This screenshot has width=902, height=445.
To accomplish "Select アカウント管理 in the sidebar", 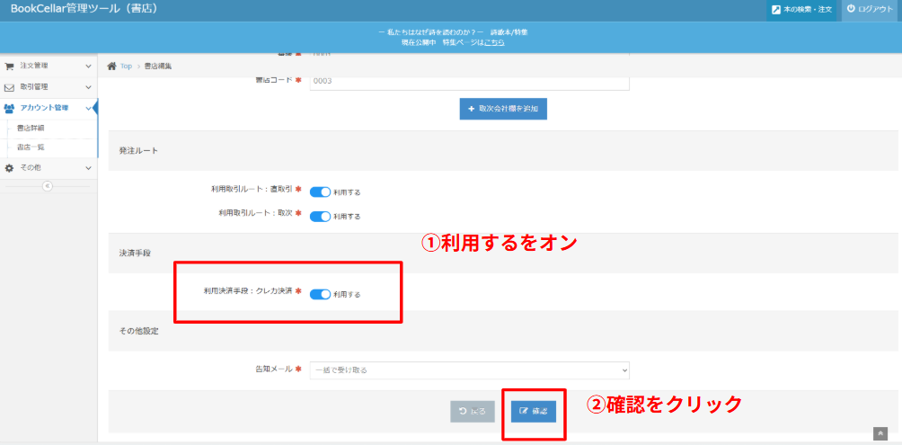I will coord(45,108).
